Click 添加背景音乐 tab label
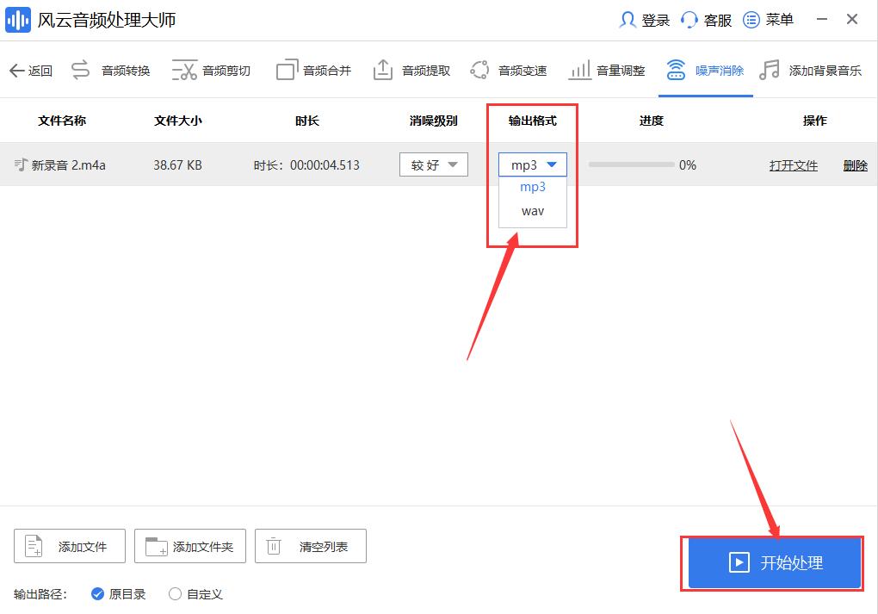 (825, 71)
